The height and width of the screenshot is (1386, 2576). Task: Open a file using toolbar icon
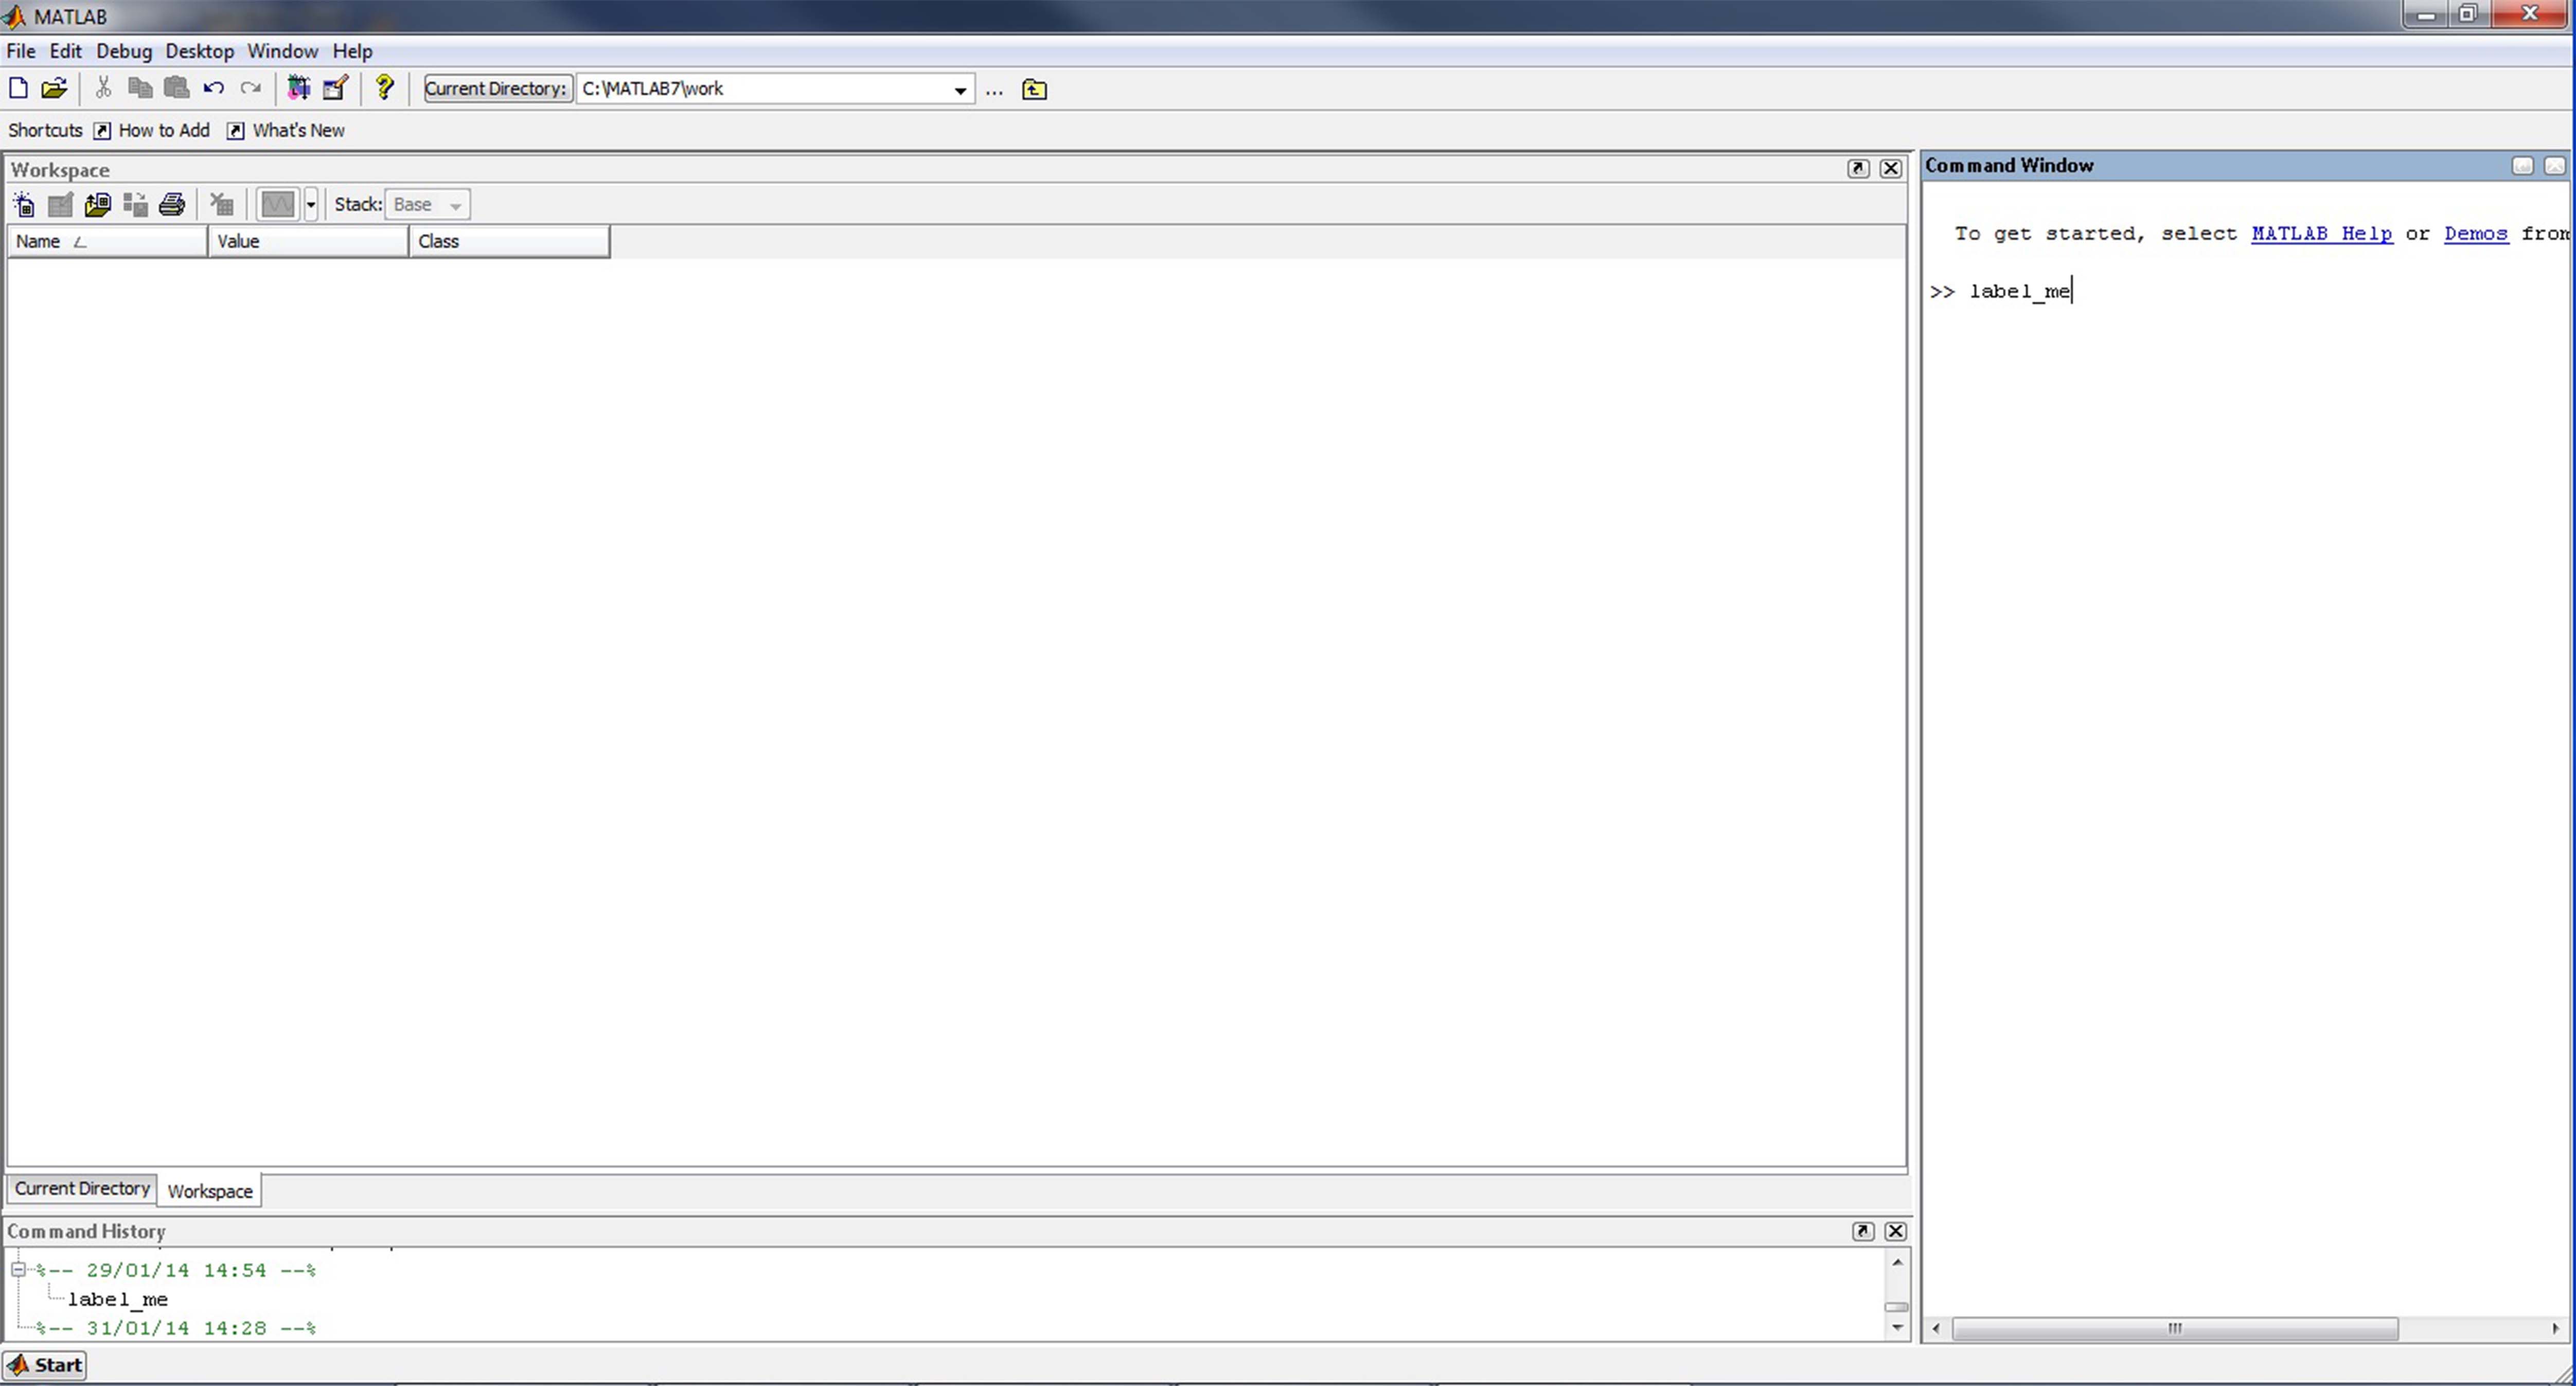point(54,88)
